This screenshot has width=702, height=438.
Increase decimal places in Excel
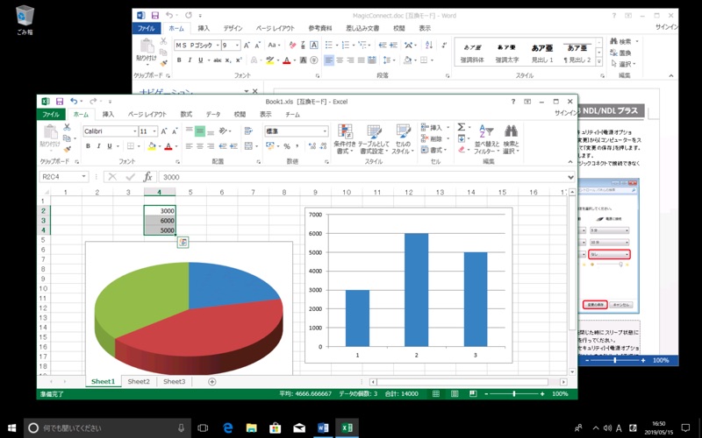click(312, 146)
